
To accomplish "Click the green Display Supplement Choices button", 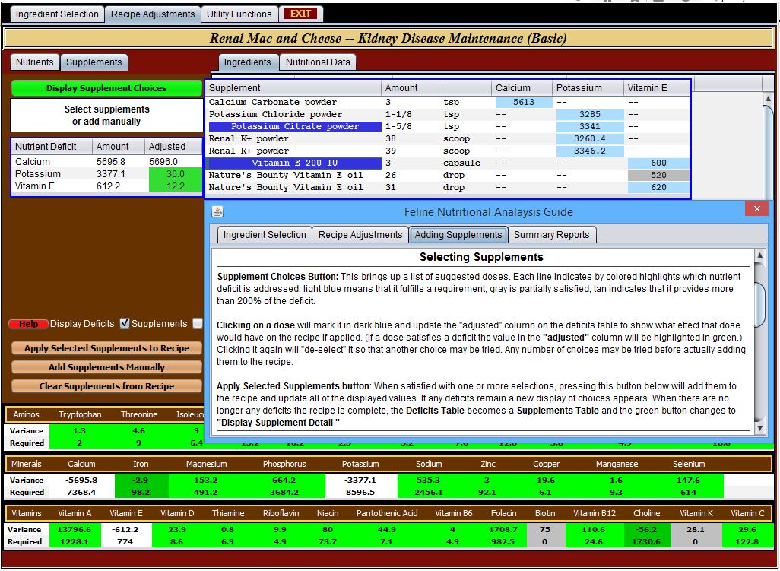I will [x=106, y=88].
